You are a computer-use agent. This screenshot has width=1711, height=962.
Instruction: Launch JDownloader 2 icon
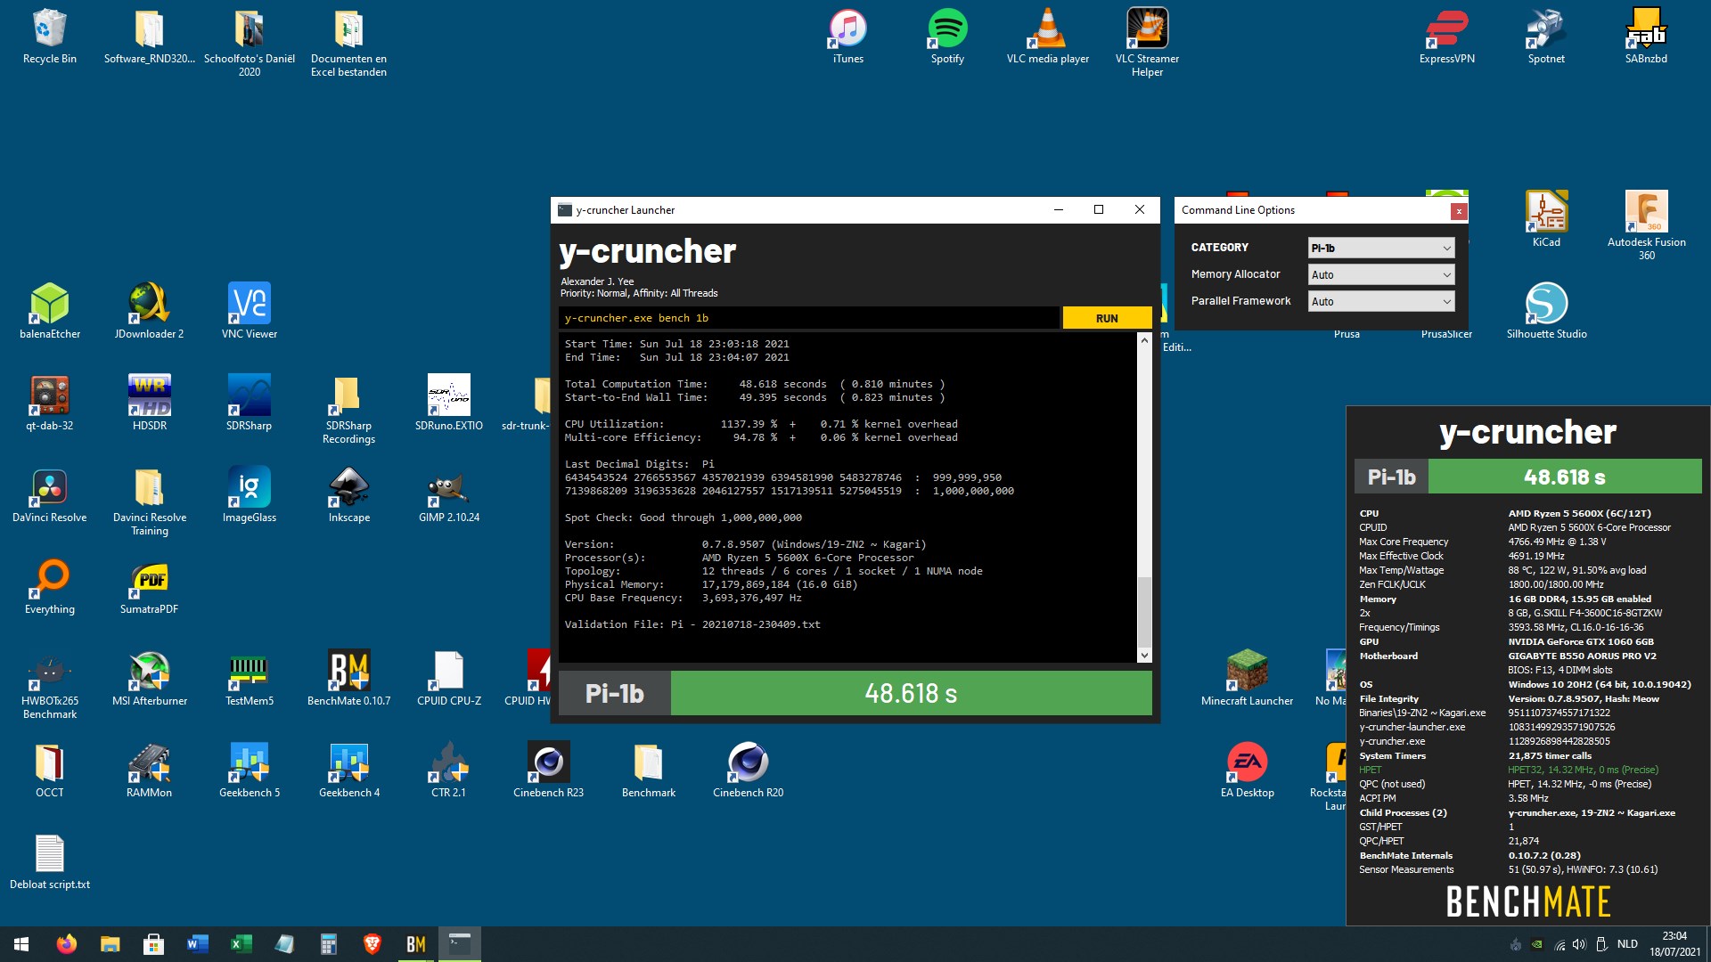coord(149,312)
